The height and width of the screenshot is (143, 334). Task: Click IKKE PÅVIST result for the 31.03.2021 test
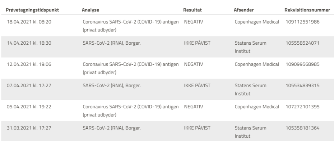[197, 128]
